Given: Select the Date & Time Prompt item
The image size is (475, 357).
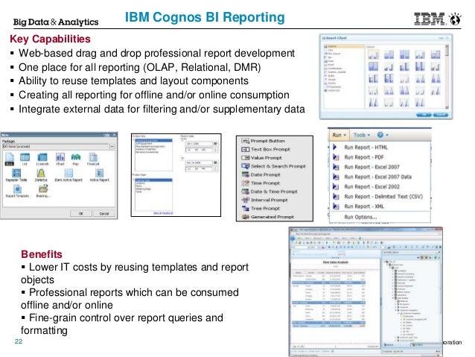Looking at the screenshot, I should (270, 192).
